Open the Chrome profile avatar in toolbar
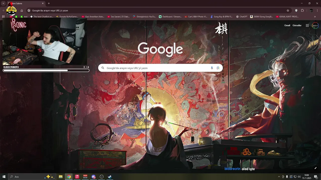Image resolution: width=321 pixels, height=180 pixels. (311, 10)
